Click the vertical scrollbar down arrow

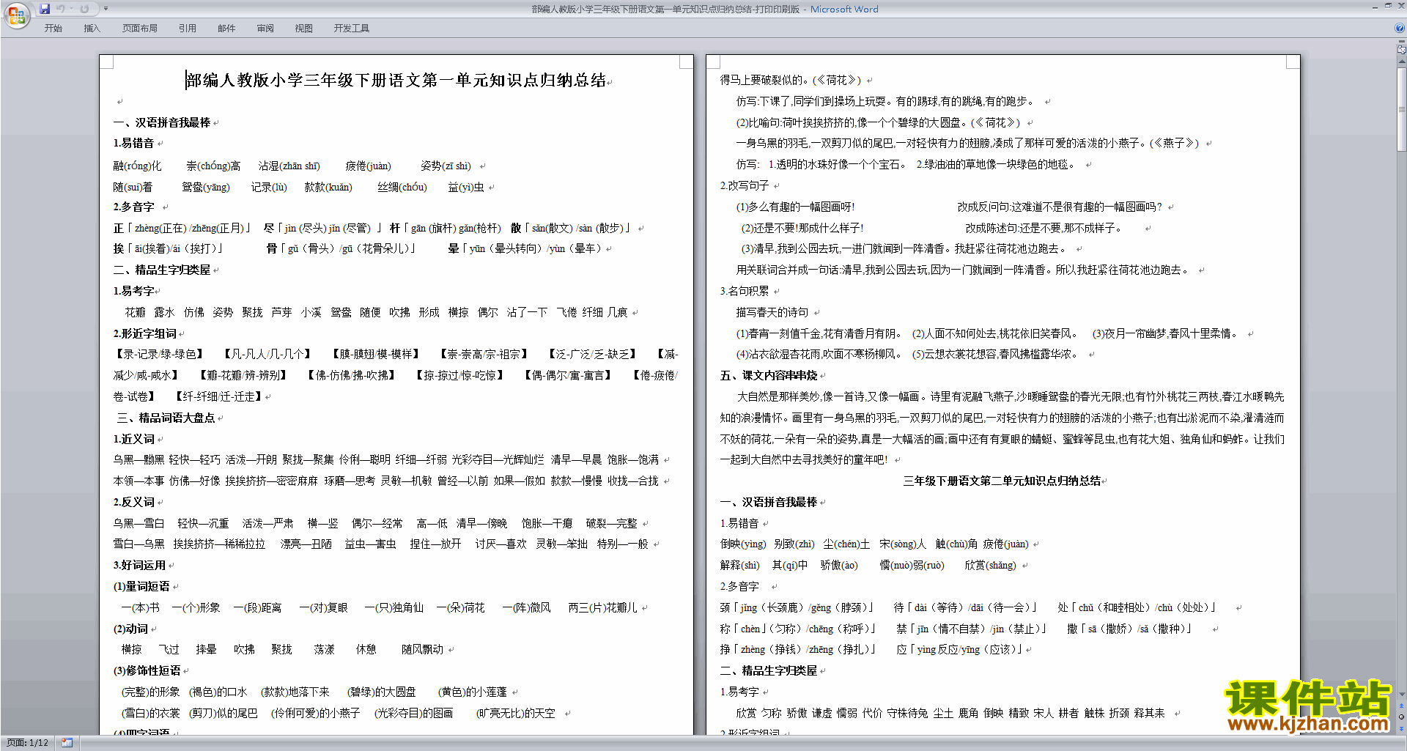pyautogui.click(x=1401, y=695)
